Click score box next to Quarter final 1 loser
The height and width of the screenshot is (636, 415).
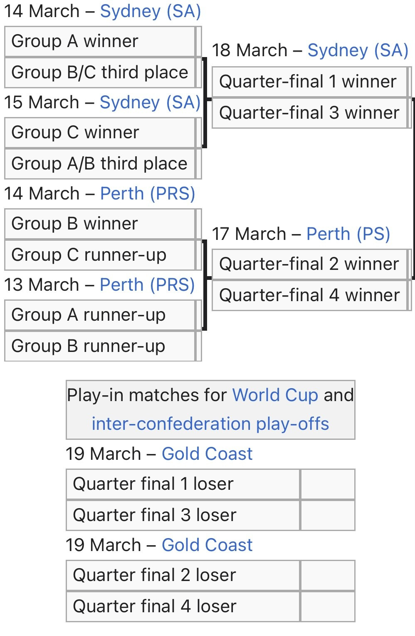click(328, 484)
